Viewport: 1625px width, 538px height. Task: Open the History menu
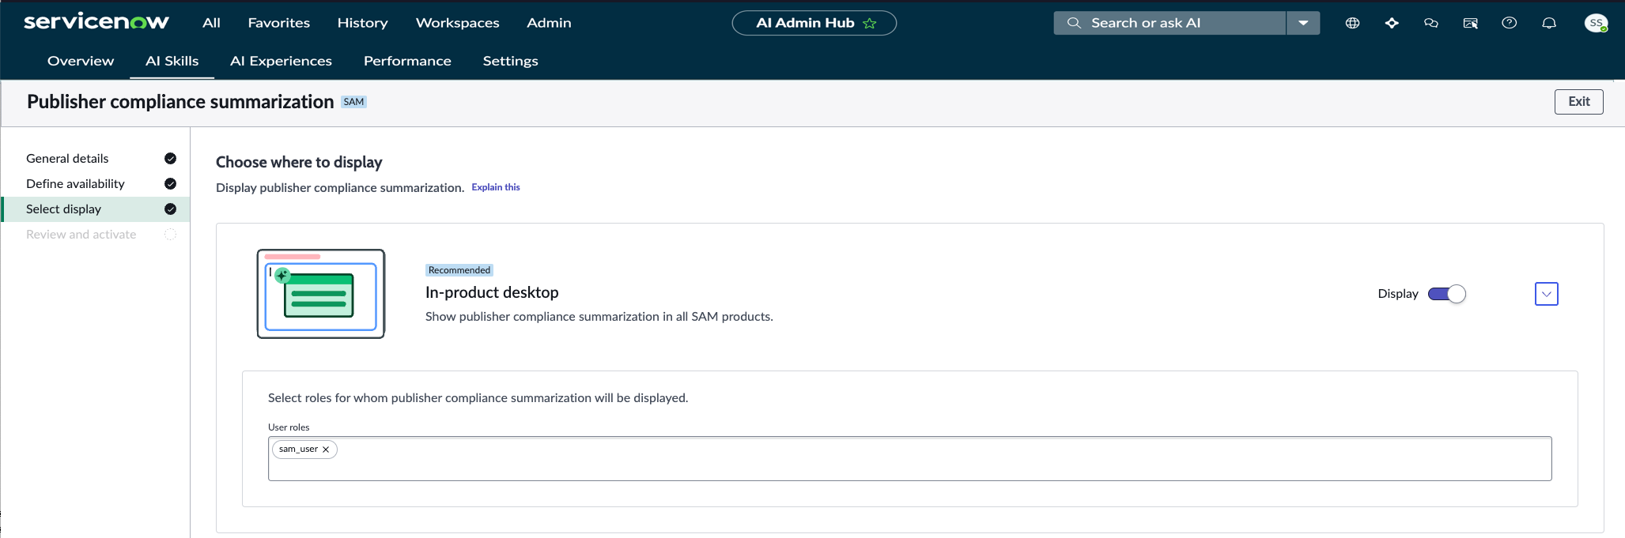(x=362, y=23)
